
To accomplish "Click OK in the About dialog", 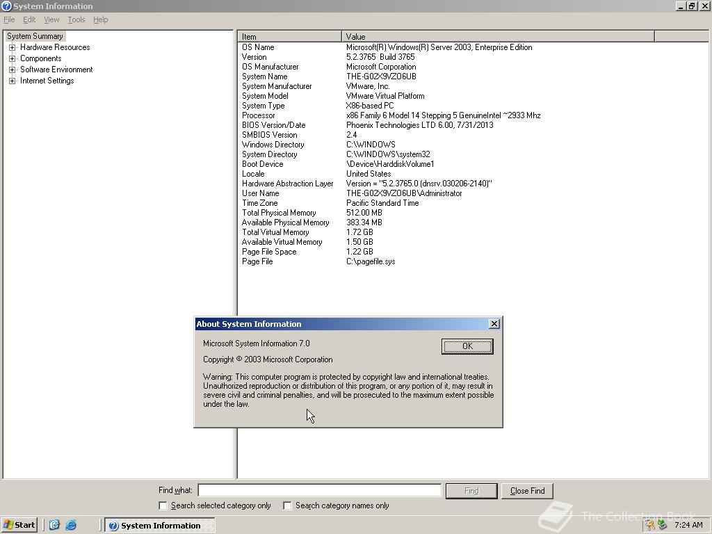I will pos(467,346).
